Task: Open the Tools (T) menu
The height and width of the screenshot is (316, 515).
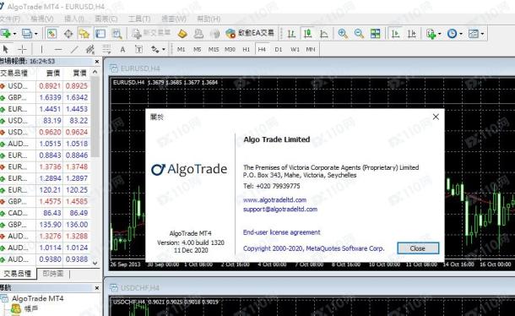Action: coord(139,19)
